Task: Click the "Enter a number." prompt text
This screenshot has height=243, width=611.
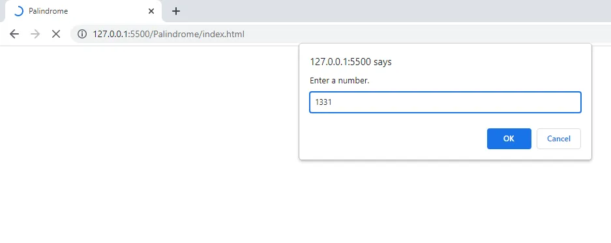Action: click(x=339, y=81)
